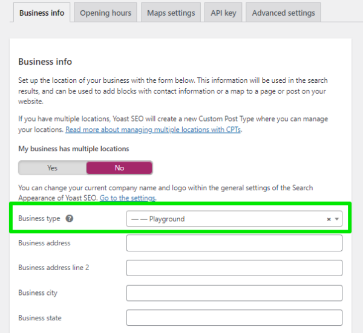Select the Business info tab
The height and width of the screenshot is (333, 363).
pos(42,13)
